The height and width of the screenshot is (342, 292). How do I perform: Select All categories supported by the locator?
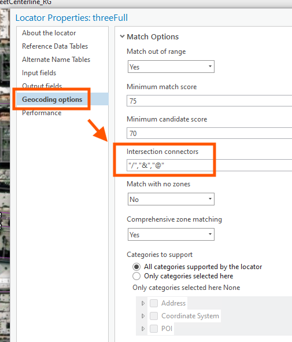click(136, 267)
